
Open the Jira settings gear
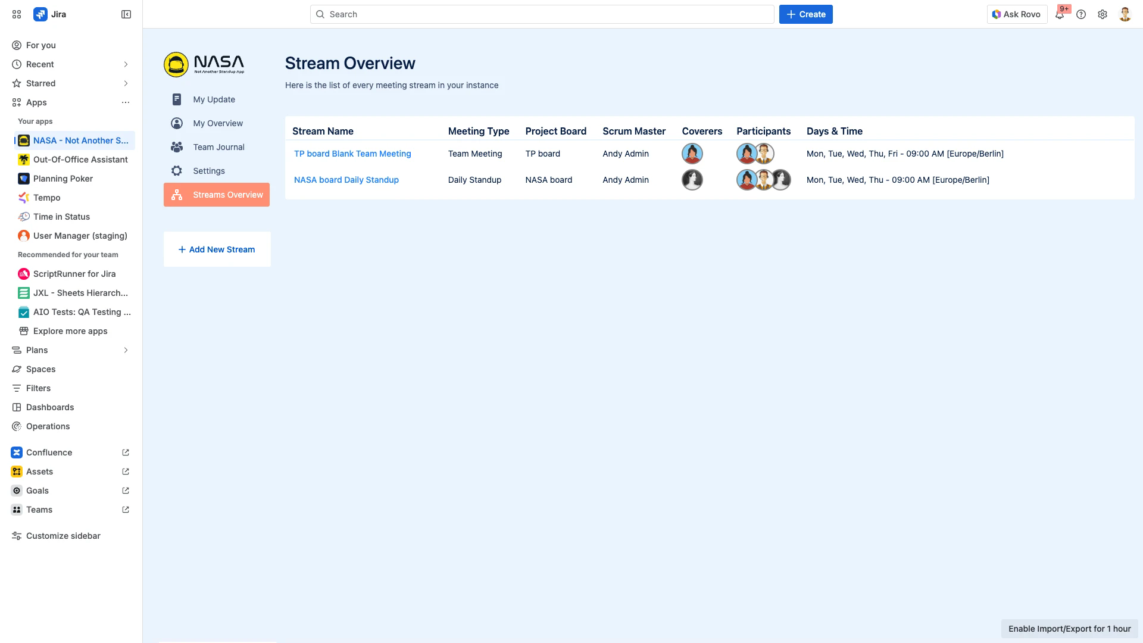pos(1103,14)
